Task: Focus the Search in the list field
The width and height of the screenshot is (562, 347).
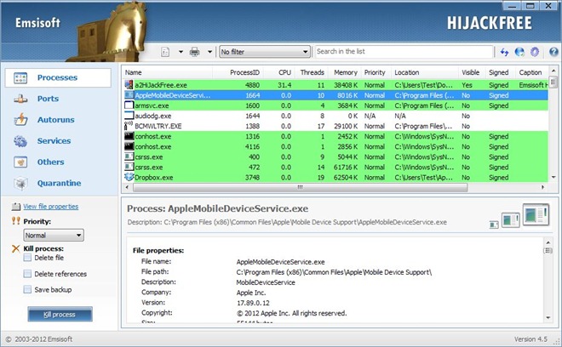Action: coord(404,52)
